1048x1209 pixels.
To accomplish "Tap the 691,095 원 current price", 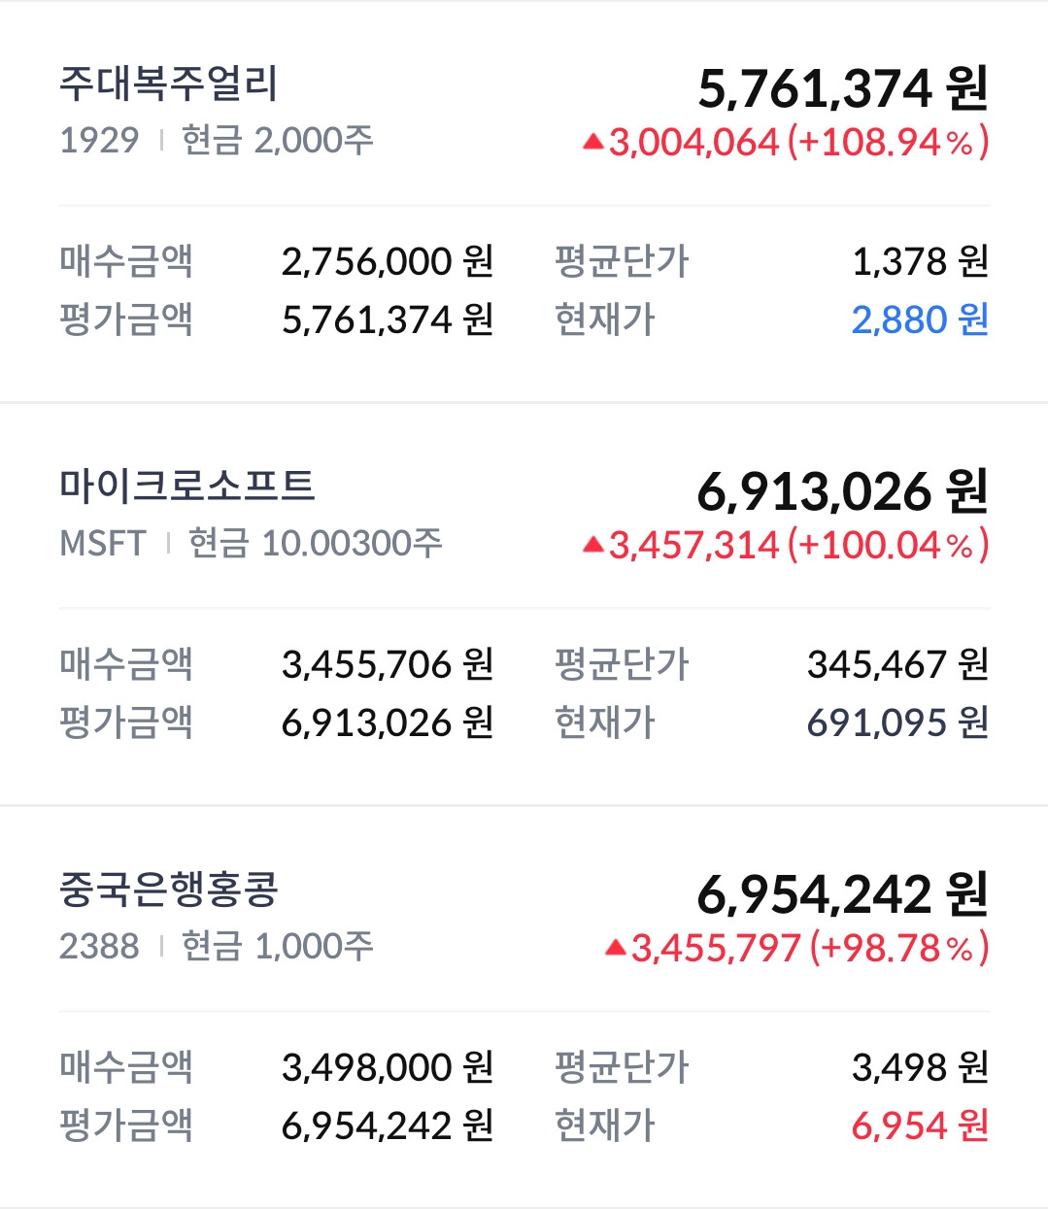I will (897, 722).
